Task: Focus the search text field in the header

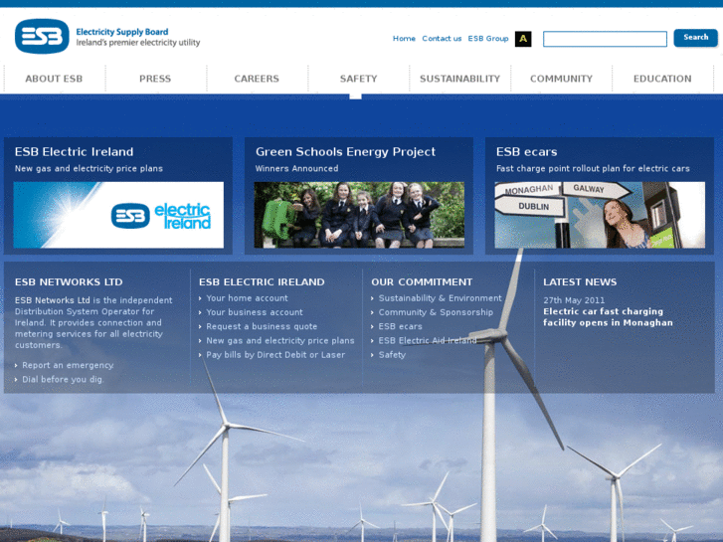Action: [605, 39]
